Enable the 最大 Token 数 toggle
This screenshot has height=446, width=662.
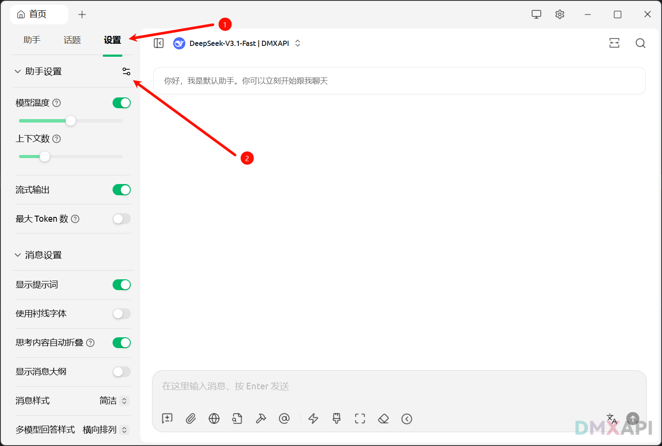[121, 219]
